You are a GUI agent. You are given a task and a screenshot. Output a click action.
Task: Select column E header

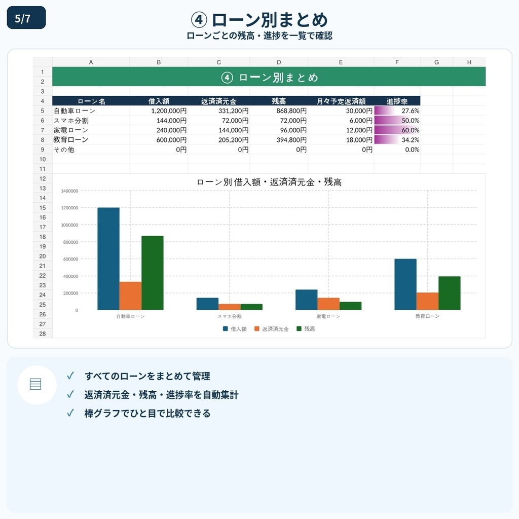(x=341, y=62)
